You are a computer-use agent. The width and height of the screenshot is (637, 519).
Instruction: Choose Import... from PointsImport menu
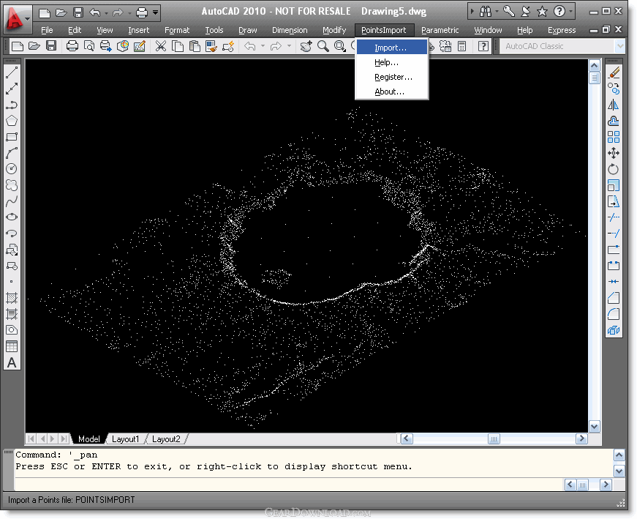click(x=391, y=48)
